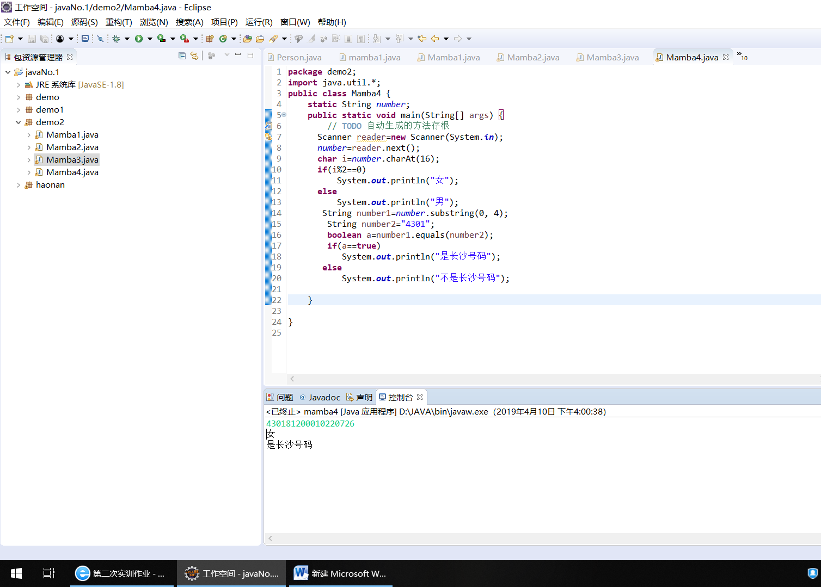The image size is (821, 587).
Task: Open the 帮助(H) menu
Action: point(332,22)
